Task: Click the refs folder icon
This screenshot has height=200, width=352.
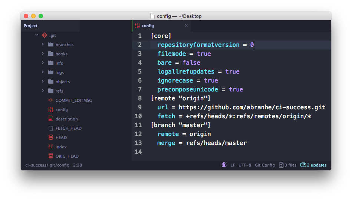Action: click(51, 91)
